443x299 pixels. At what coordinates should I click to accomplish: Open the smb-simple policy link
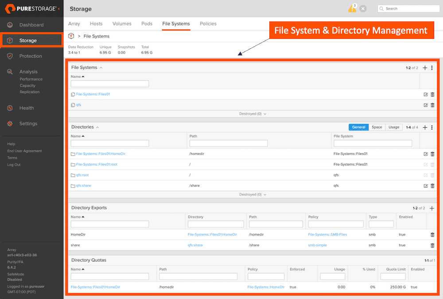click(317, 245)
